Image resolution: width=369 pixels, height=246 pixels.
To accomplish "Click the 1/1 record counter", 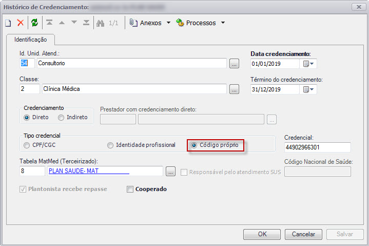I will point(113,23).
